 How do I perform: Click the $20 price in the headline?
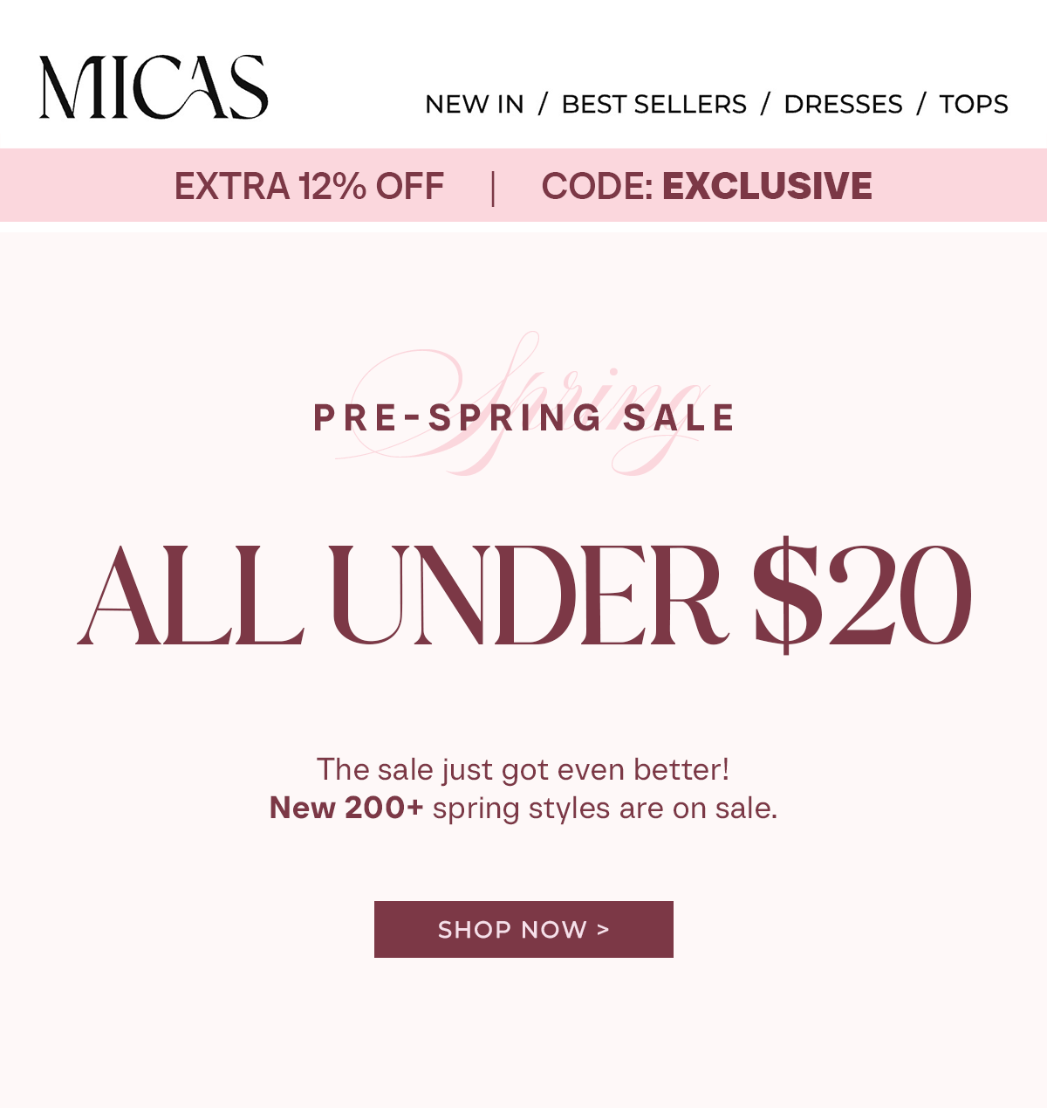(x=863, y=594)
